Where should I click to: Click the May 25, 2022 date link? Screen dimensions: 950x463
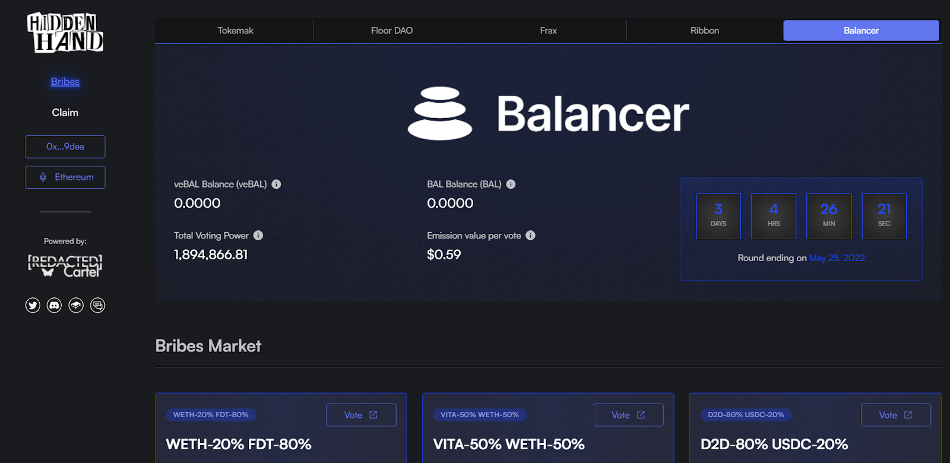point(837,258)
